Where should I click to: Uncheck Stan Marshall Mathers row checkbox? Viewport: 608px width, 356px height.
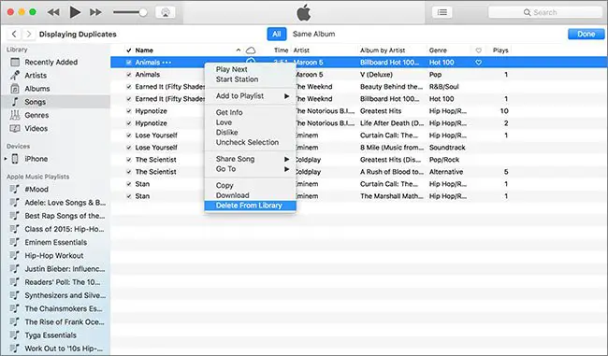point(129,196)
